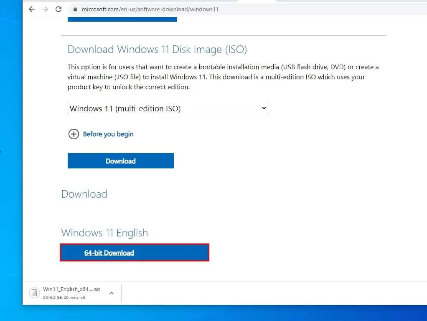Open the Windows 11 multi-edition ISO dropdown
427x321 pixels.
167,108
